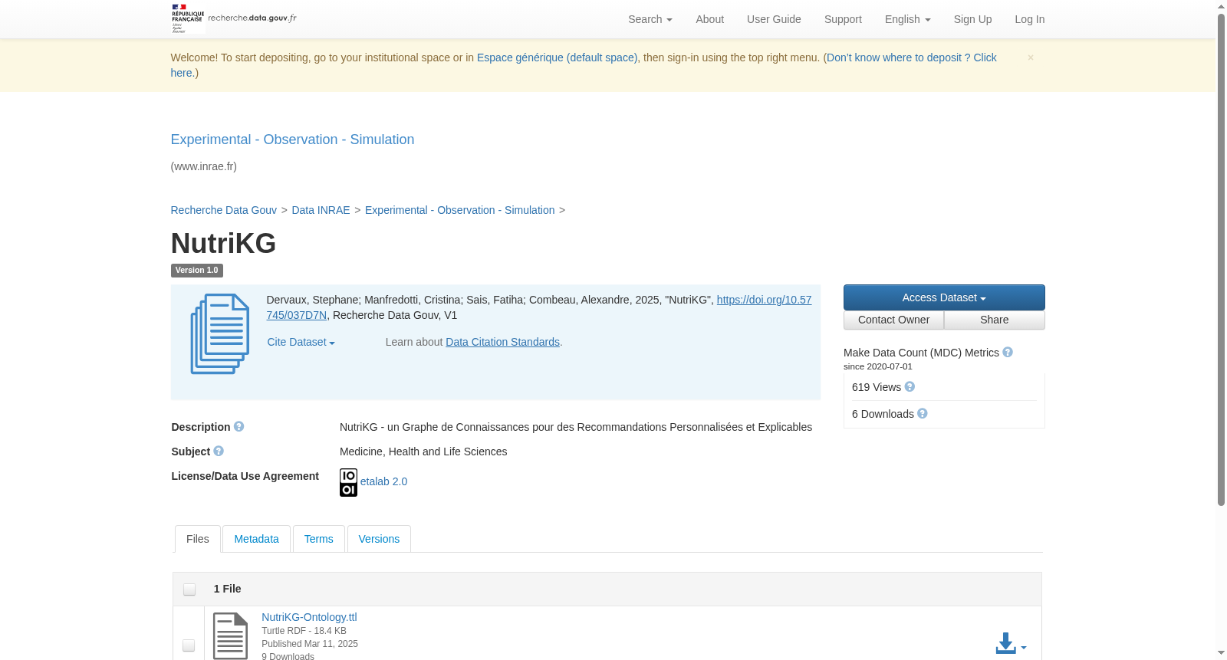This screenshot has height=660, width=1227.
Task: Open Experimental - Observation - Simulation heading link
Action: (x=292, y=140)
